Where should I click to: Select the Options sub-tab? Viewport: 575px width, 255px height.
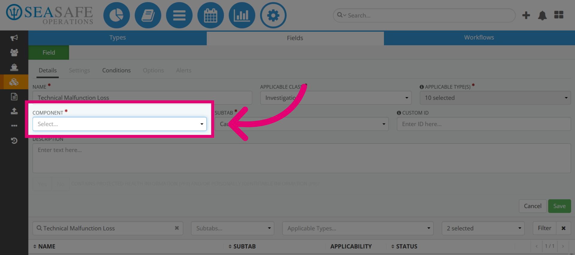coord(153,70)
